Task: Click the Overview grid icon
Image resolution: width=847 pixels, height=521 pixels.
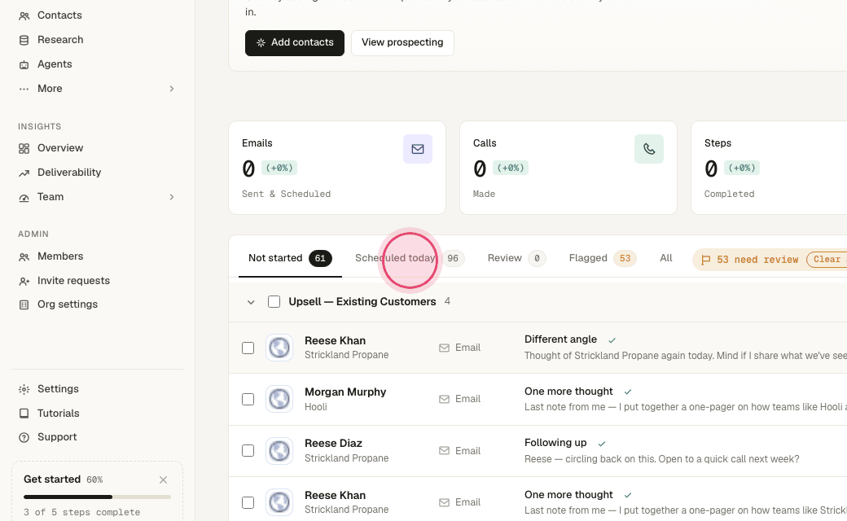Action: coord(24,148)
